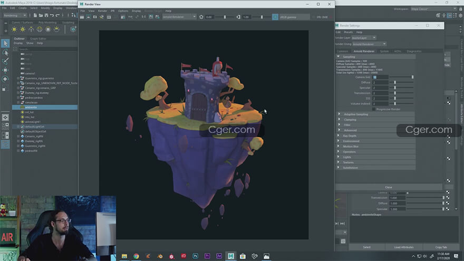Open the IPR menu in Render View
The height and width of the screenshot is (261, 464).
pos(112,11)
